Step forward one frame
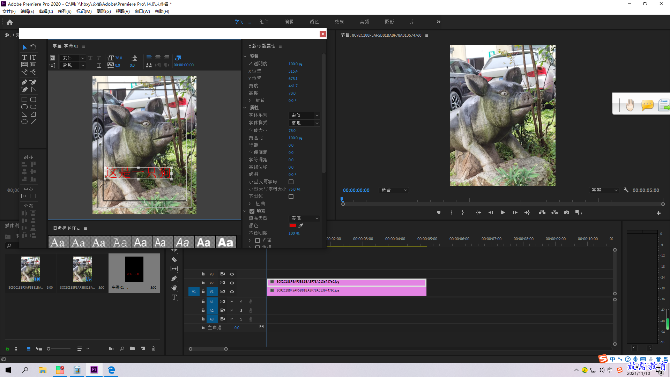 tap(515, 213)
